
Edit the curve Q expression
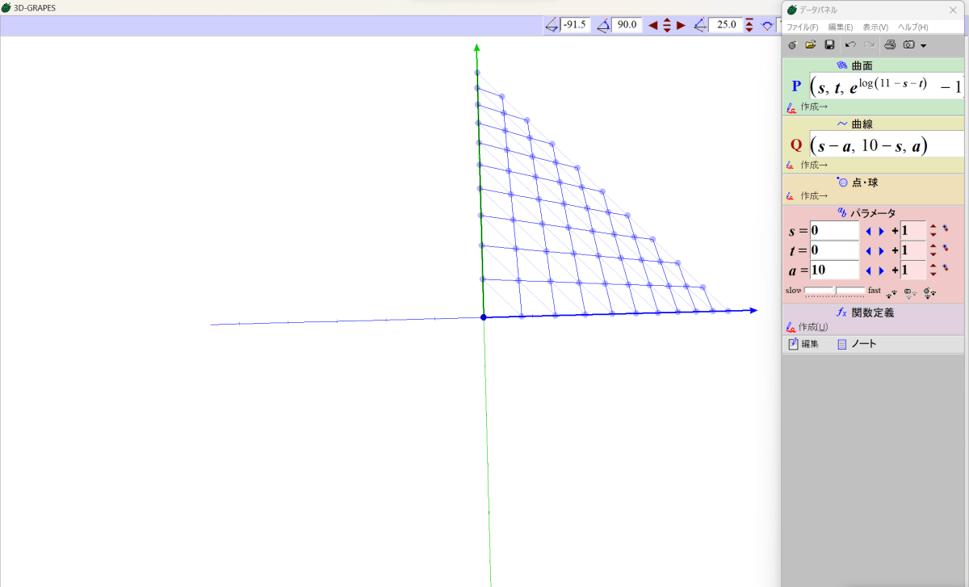click(x=887, y=145)
